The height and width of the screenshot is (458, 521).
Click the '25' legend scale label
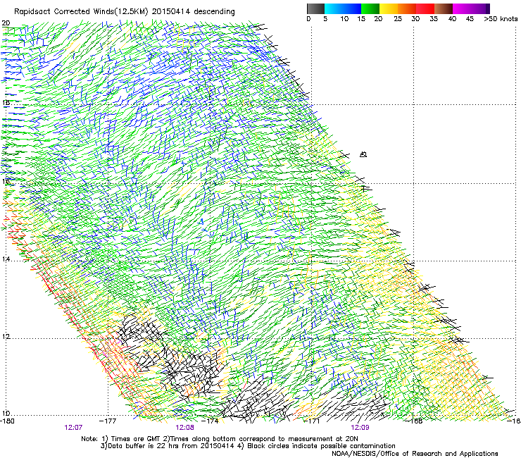(x=398, y=19)
